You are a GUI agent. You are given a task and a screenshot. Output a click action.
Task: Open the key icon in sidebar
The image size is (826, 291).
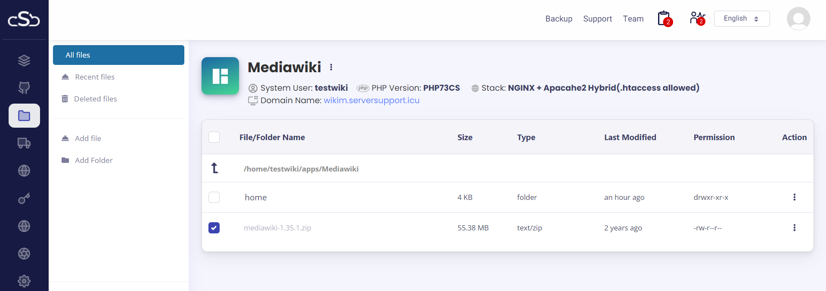click(x=24, y=199)
